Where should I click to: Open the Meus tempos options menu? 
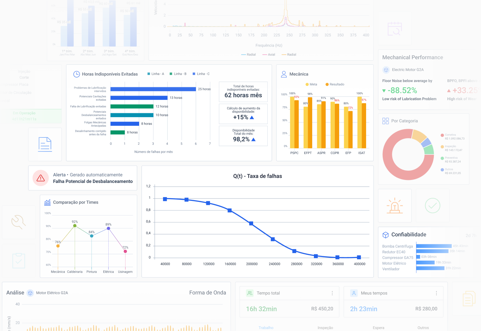click(436, 293)
